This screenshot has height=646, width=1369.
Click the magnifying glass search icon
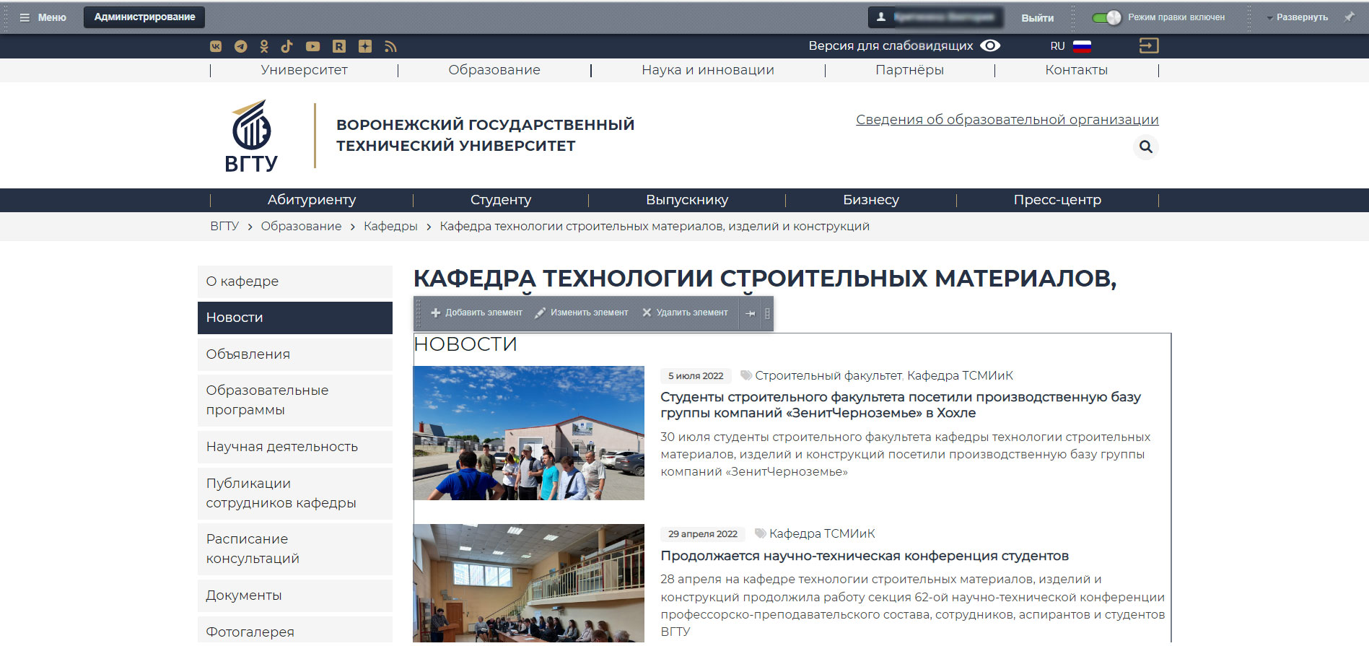pyautogui.click(x=1145, y=147)
